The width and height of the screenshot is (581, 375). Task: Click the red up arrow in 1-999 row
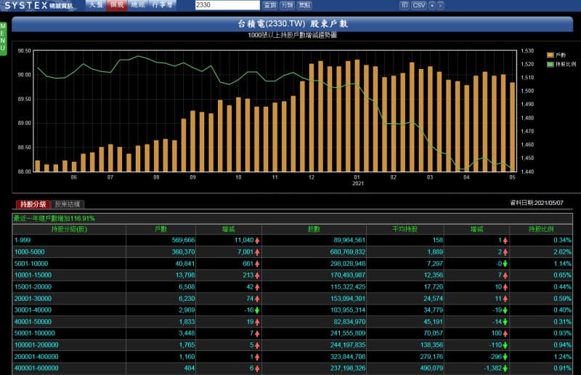tap(257, 240)
